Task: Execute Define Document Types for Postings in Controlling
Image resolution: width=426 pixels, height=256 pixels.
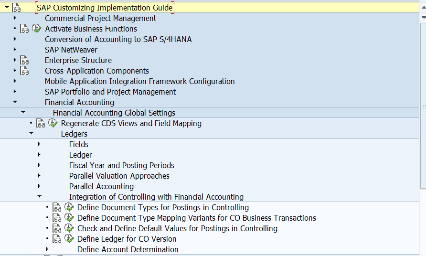Action: click(x=69, y=207)
